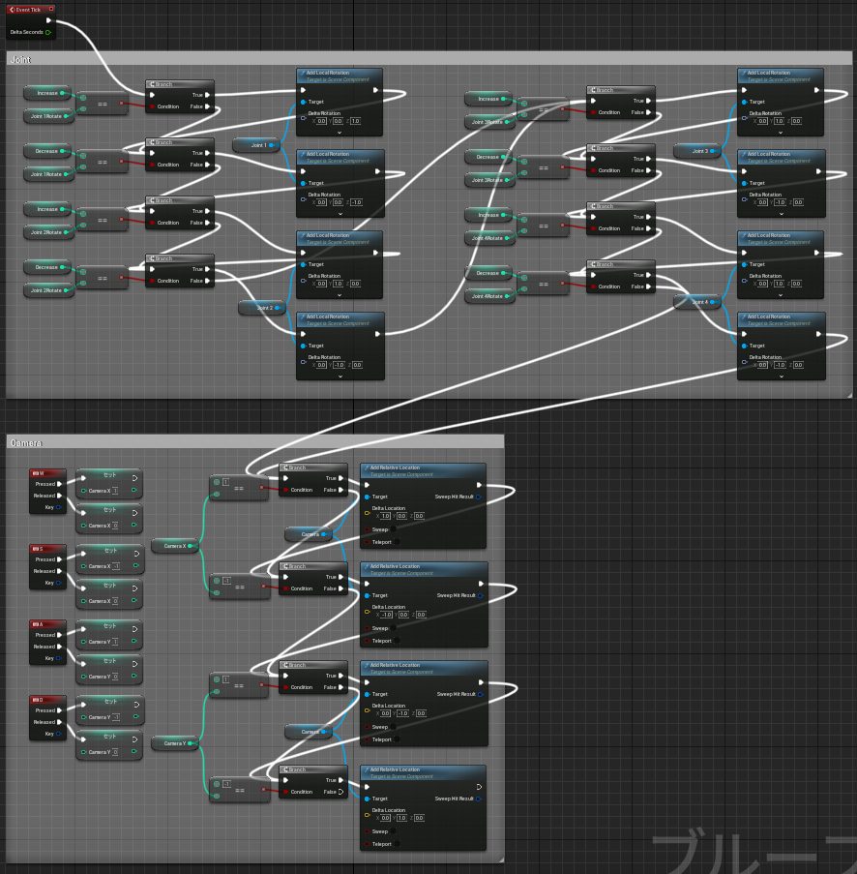857x874 pixels.
Task: Click X field showing 1.0 in Add Relative Location
Action: [385, 516]
